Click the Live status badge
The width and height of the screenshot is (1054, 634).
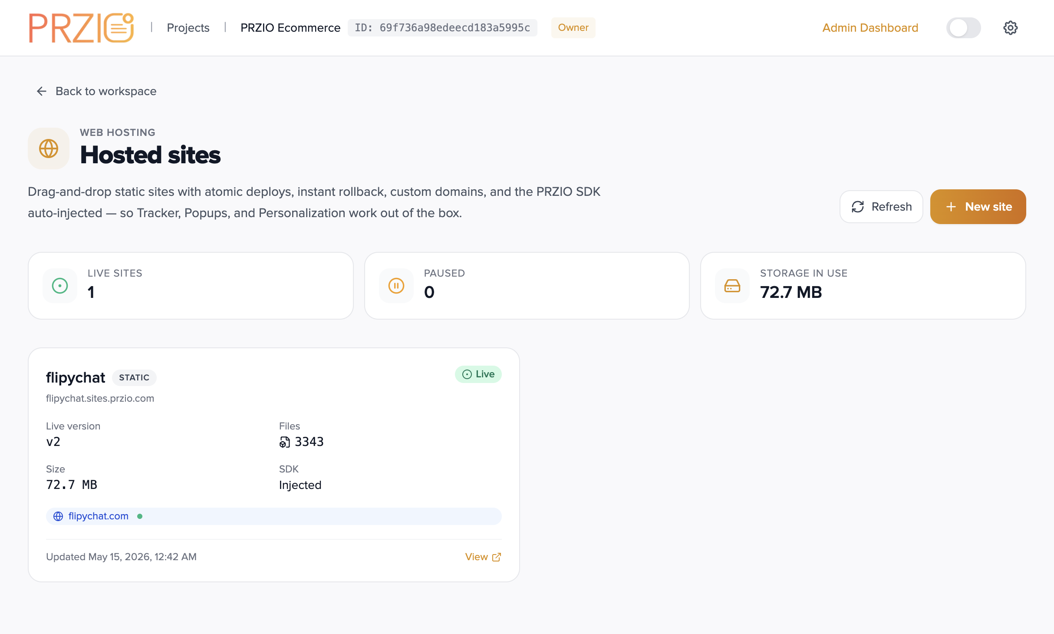click(478, 374)
